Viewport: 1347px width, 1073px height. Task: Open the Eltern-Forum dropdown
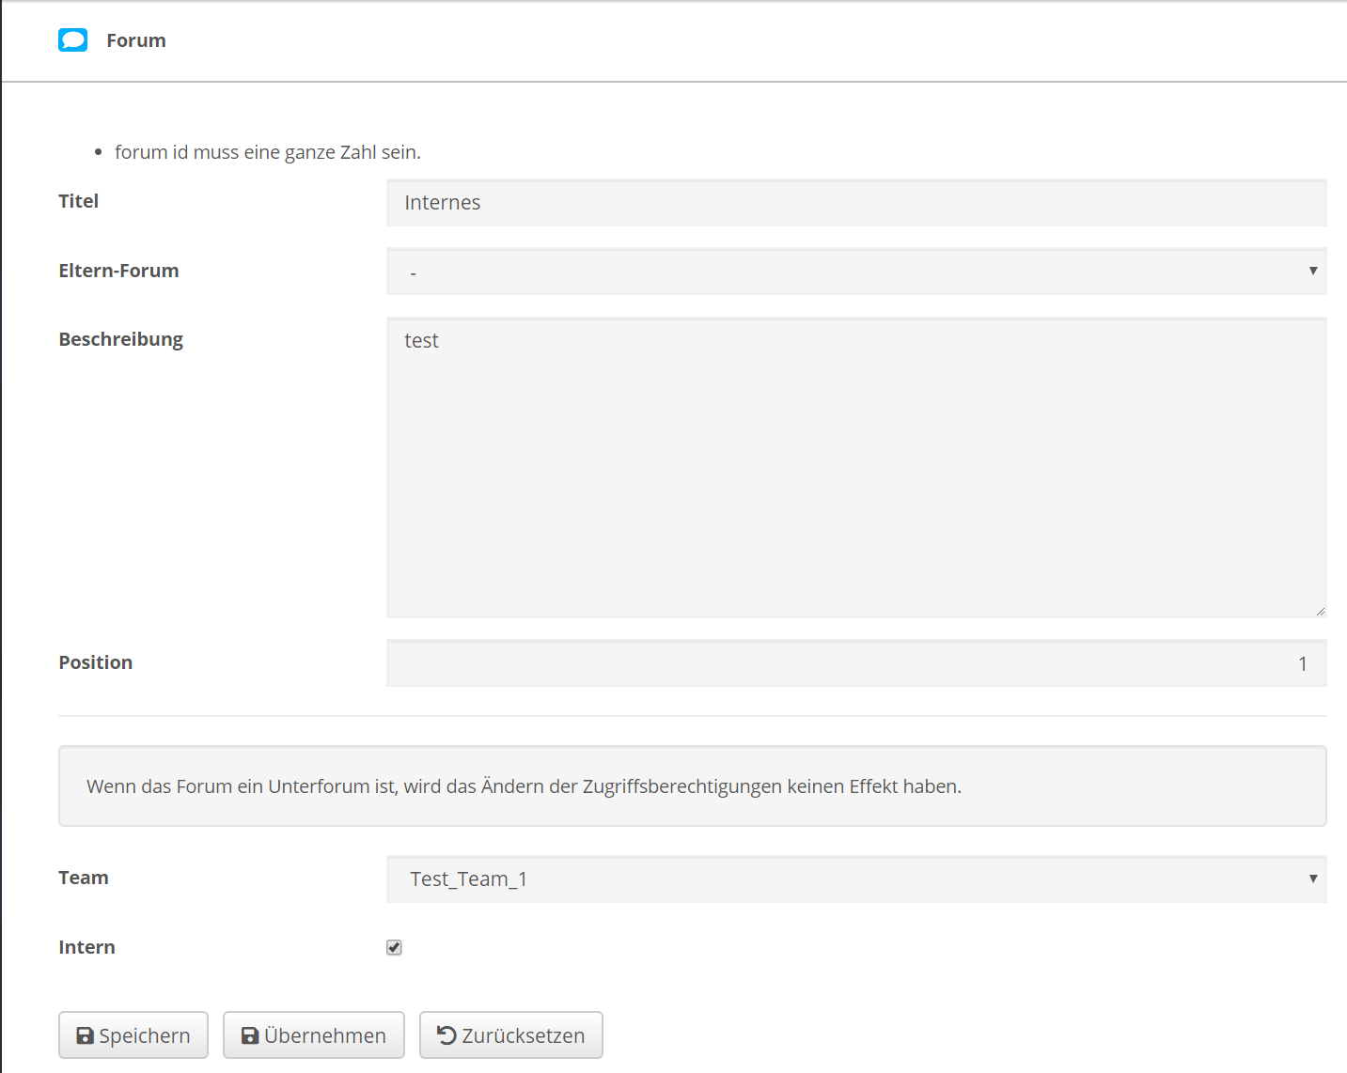855,272
